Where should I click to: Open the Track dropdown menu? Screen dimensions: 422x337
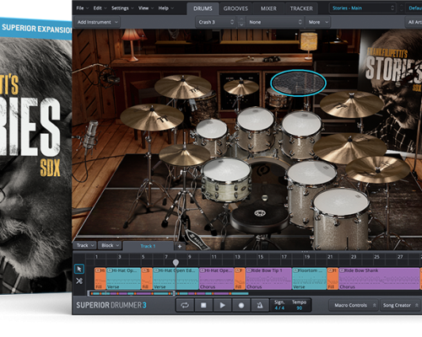click(x=85, y=245)
